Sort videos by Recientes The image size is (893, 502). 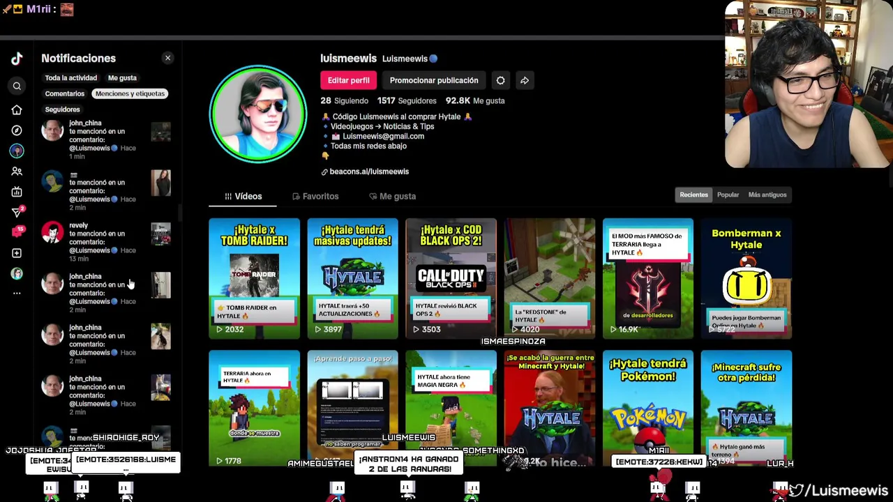pyautogui.click(x=693, y=195)
